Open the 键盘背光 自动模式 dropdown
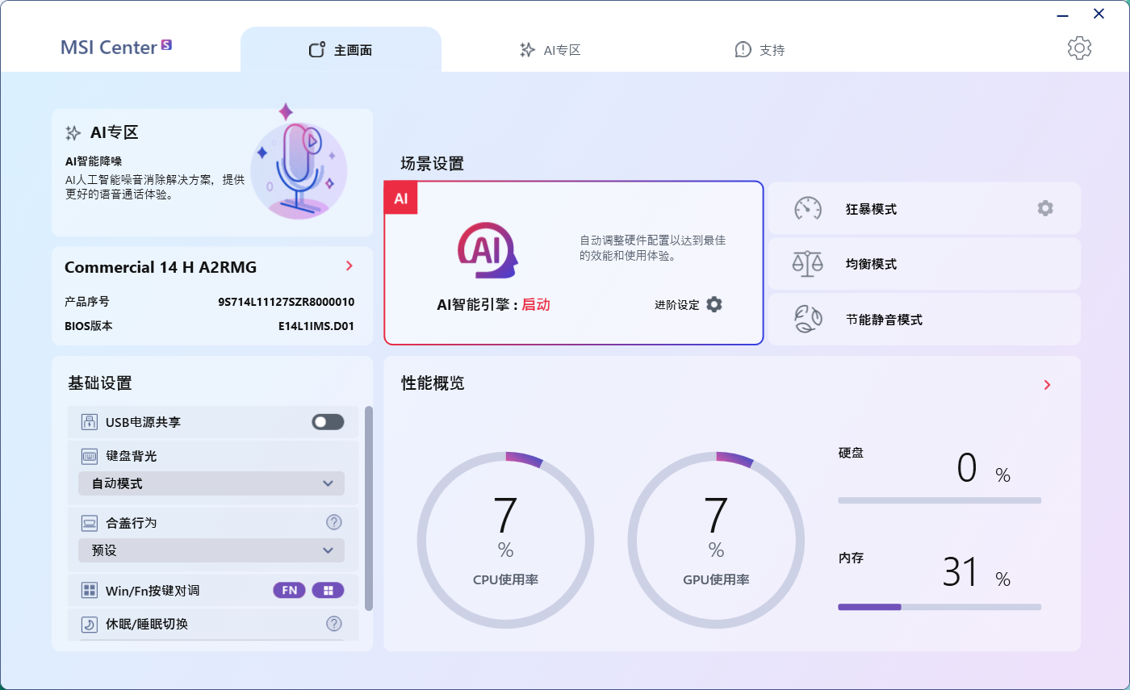Image resolution: width=1130 pixels, height=690 pixels. [x=211, y=483]
